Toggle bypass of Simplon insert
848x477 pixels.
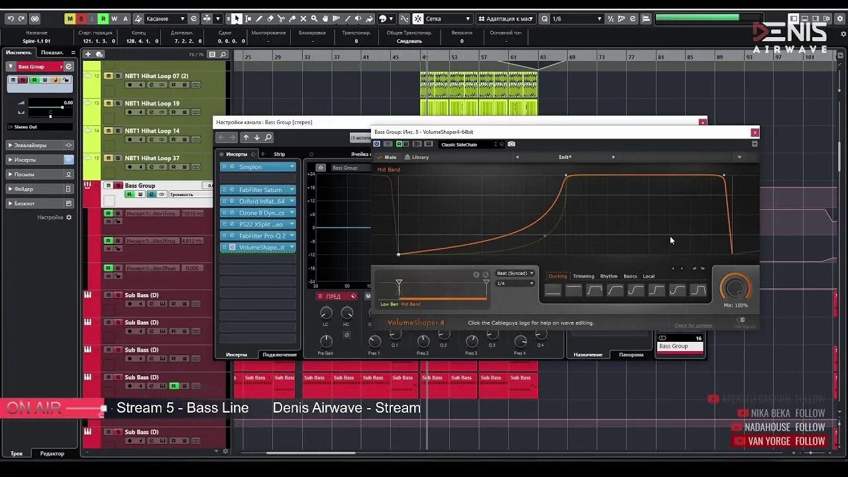pos(224,167)
